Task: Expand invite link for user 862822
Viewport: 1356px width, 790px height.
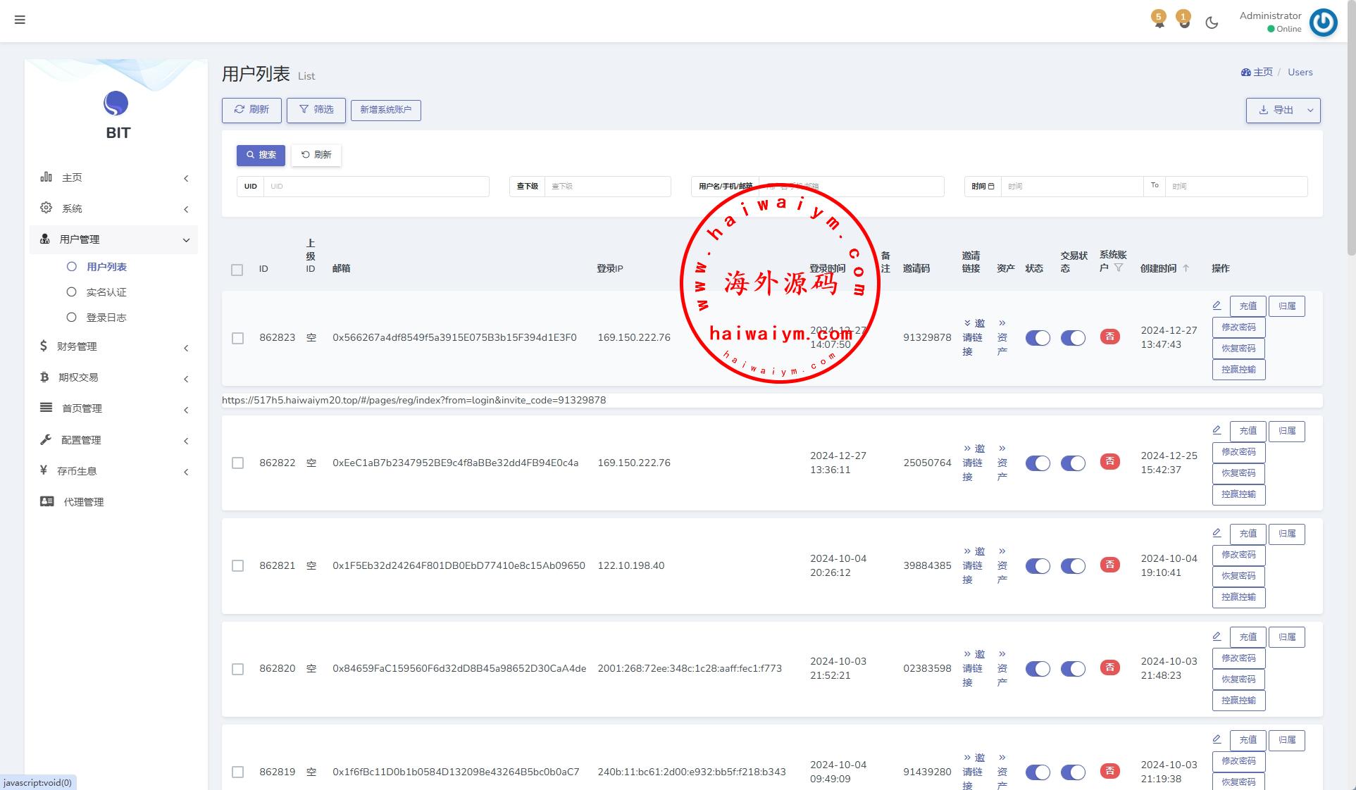Action: point(973,463)
